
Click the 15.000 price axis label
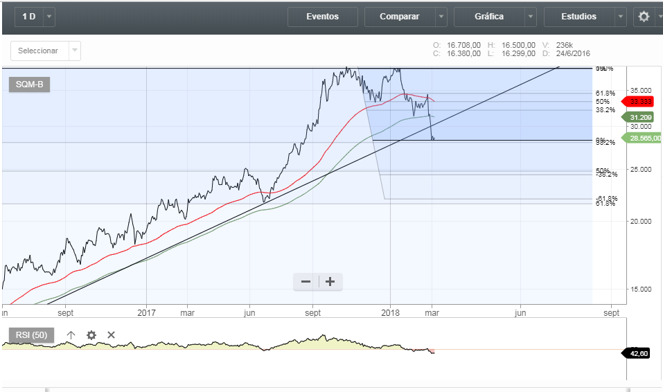641,289
